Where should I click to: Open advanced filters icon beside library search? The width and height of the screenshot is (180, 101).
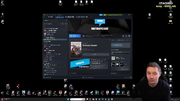pos(66,26)
